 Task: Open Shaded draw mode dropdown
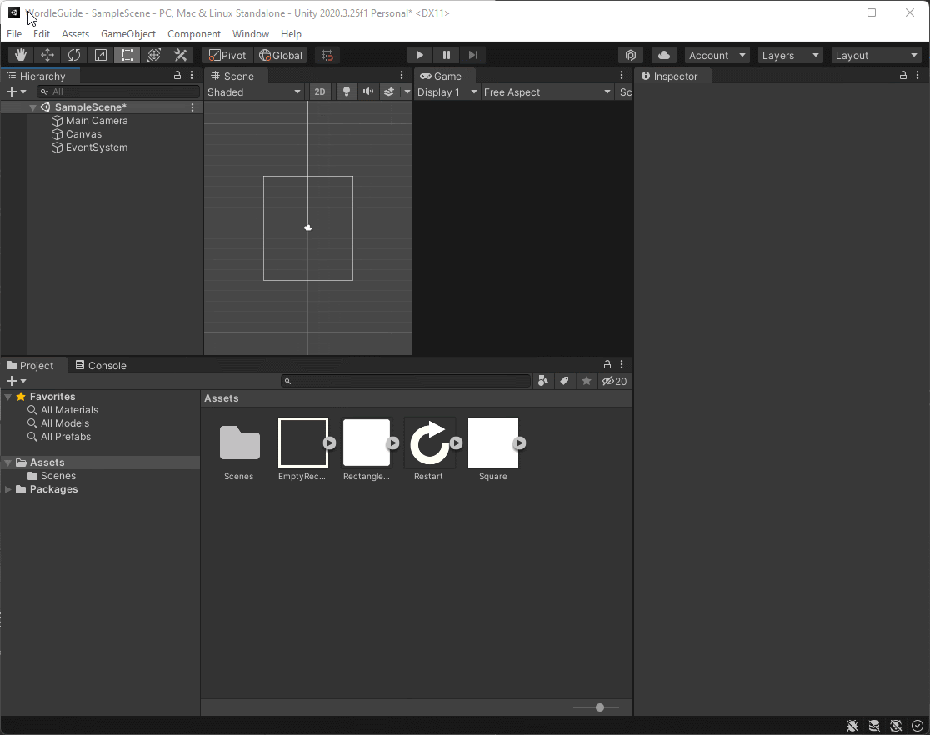(x=254, y=92)
